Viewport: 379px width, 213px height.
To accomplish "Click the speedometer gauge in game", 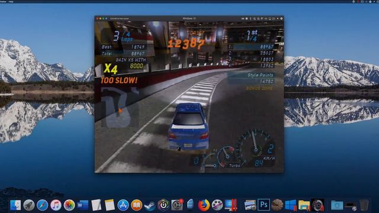I will pos(255,147).
